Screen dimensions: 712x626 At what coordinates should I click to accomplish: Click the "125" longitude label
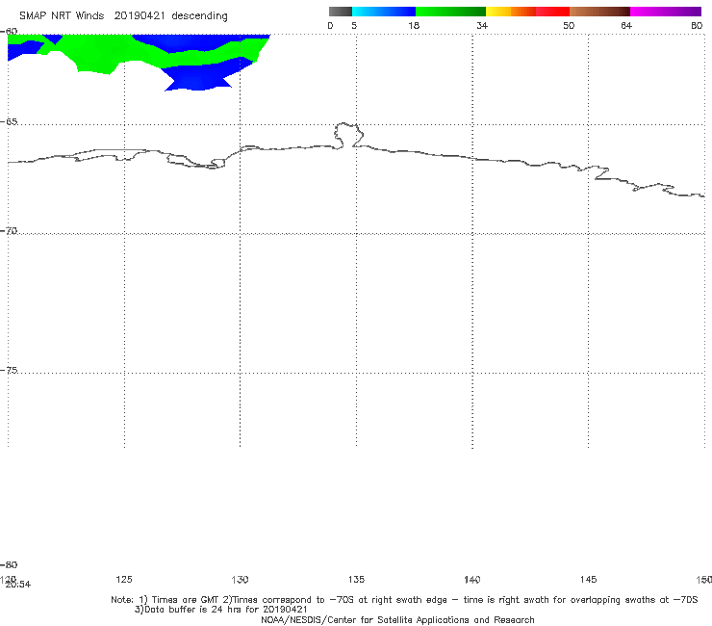pyautogui.click(x=124, y=579)
